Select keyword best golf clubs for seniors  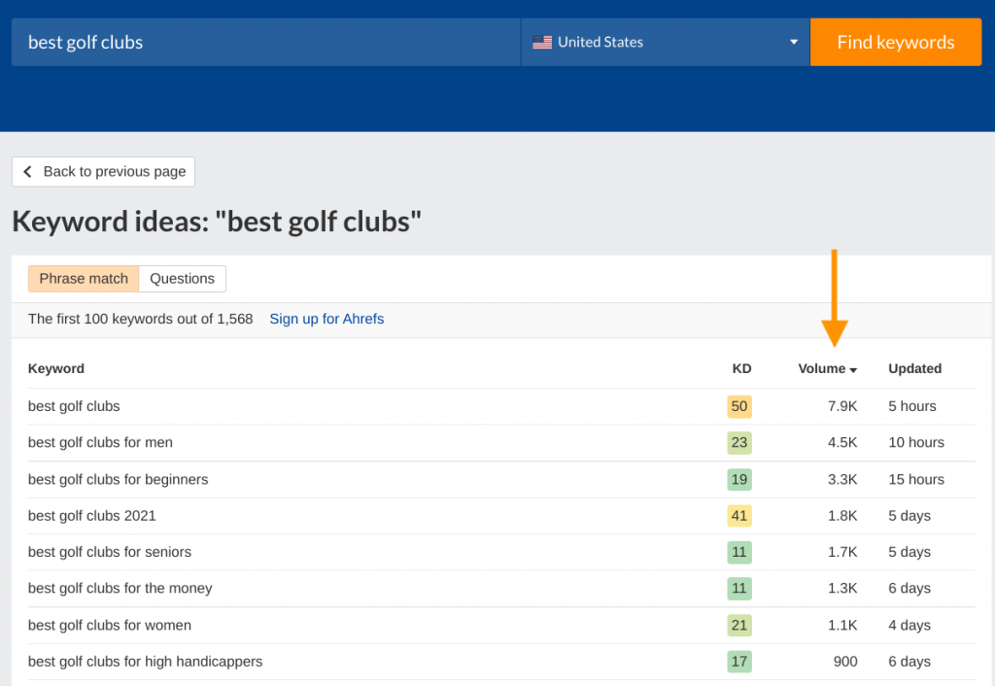tap(110, 552)
